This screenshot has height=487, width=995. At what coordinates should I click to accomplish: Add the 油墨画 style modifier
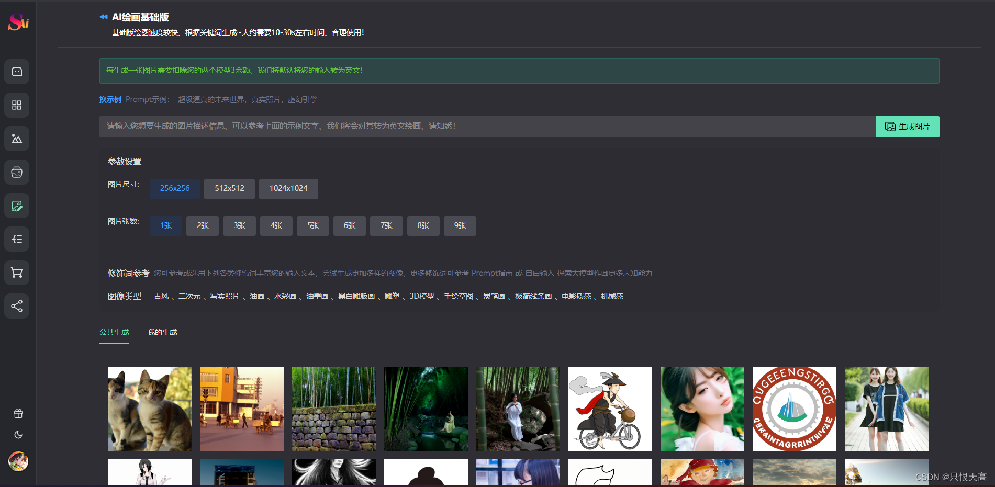pyautogui.click(x=317, y=297)
